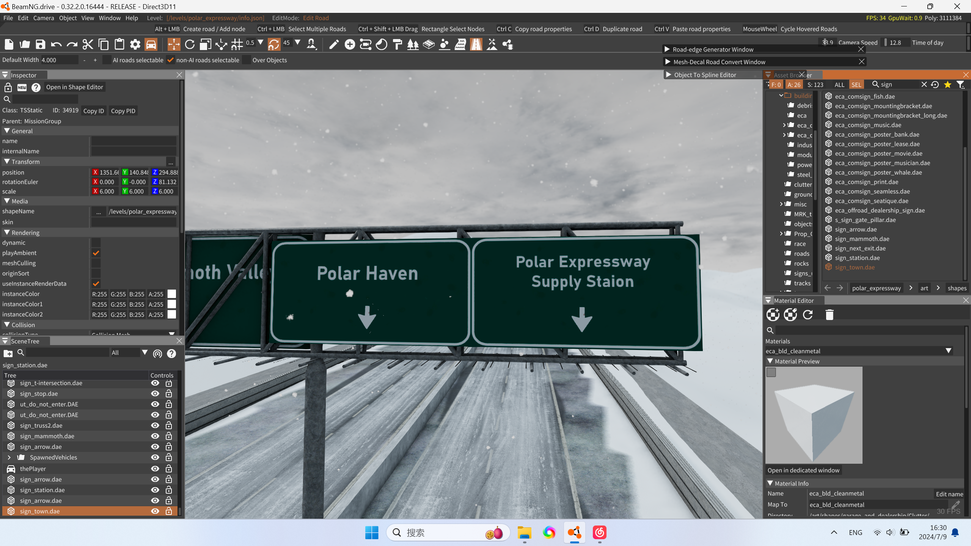This screenshot has height=546, width=971.
Task: Open the Window menu
Action: [109, 18]
